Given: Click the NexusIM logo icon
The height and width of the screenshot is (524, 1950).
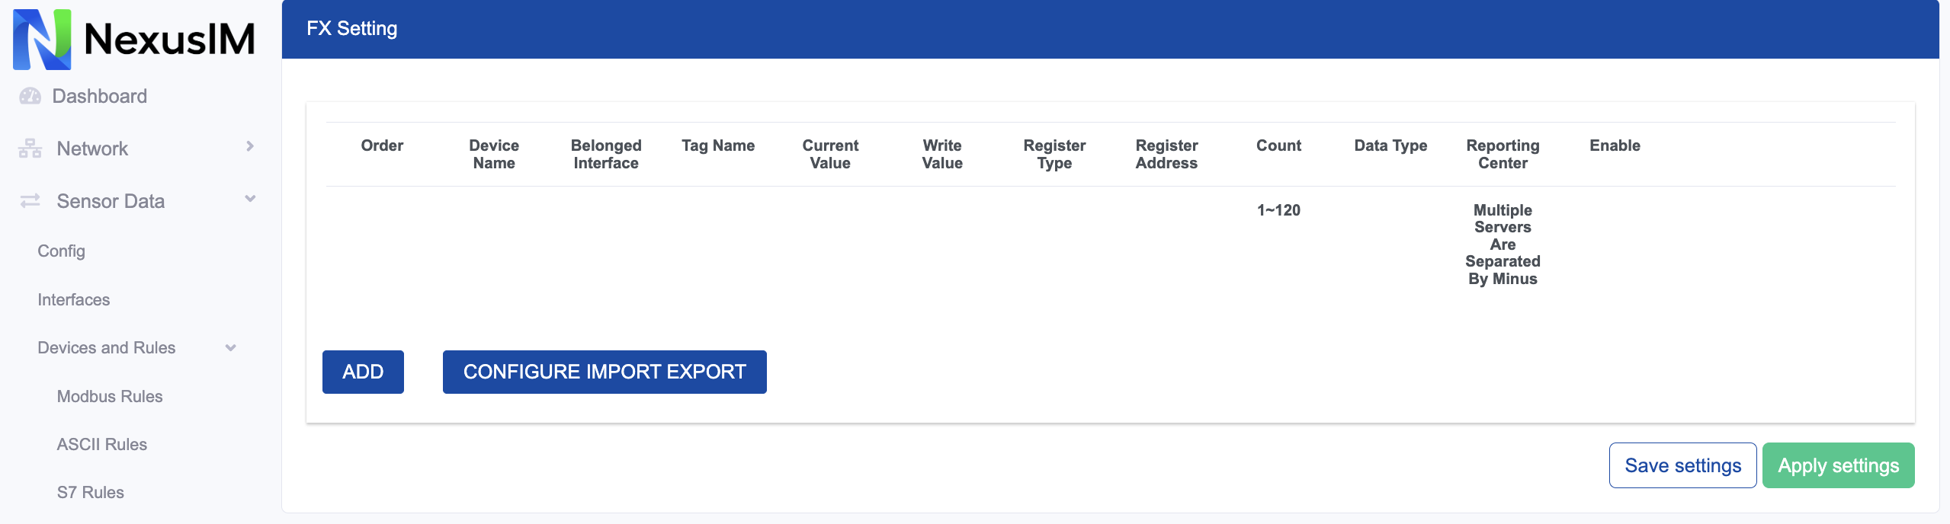Looking at the screenshot, I should click(42, 39).
